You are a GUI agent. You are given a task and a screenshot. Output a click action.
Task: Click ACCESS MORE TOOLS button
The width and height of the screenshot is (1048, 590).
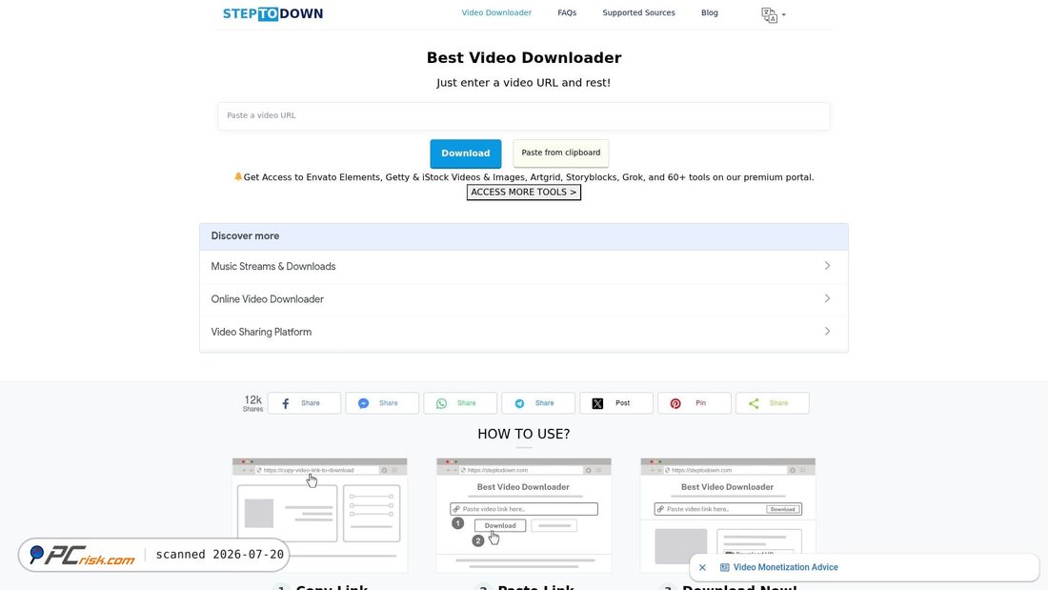point(523,192)
